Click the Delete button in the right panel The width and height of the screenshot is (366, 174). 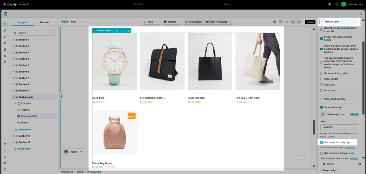coord(328,164)
